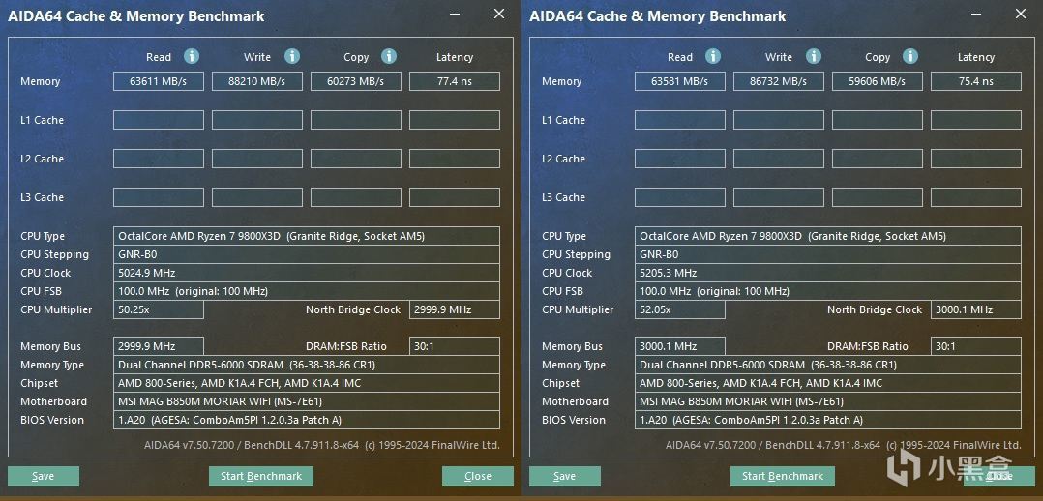Select the latency value 75.4 ns
This screenshot has width=1043, height=501.
click(976, 81)
